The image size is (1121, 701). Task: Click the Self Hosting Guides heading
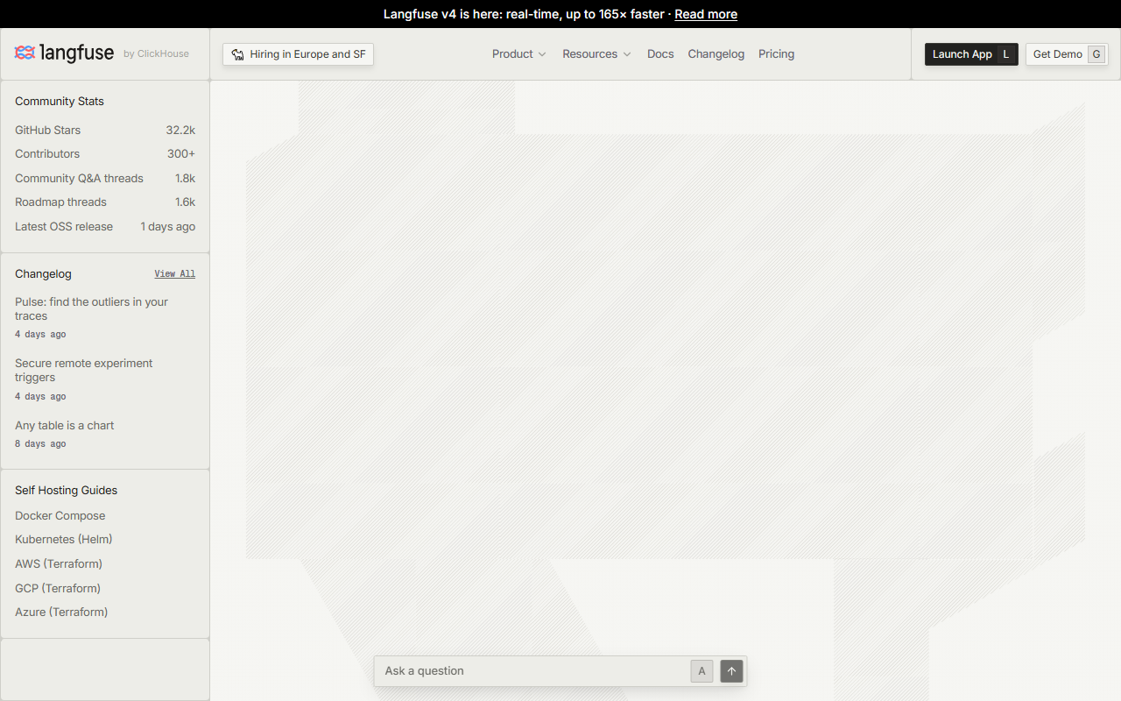66,491
